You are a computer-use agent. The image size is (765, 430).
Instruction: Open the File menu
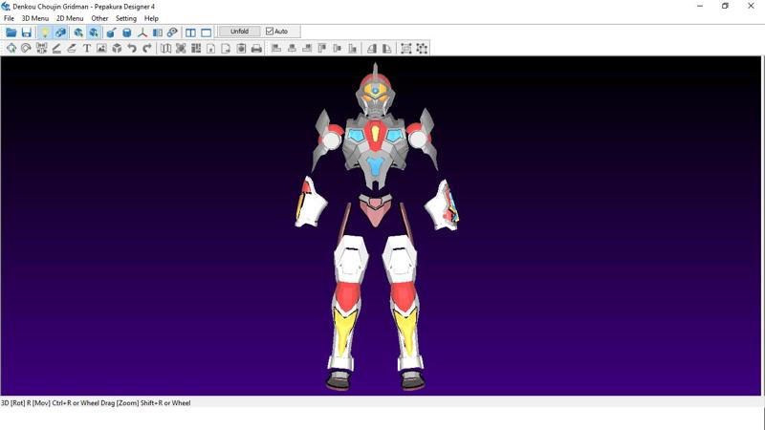point(9,18)
